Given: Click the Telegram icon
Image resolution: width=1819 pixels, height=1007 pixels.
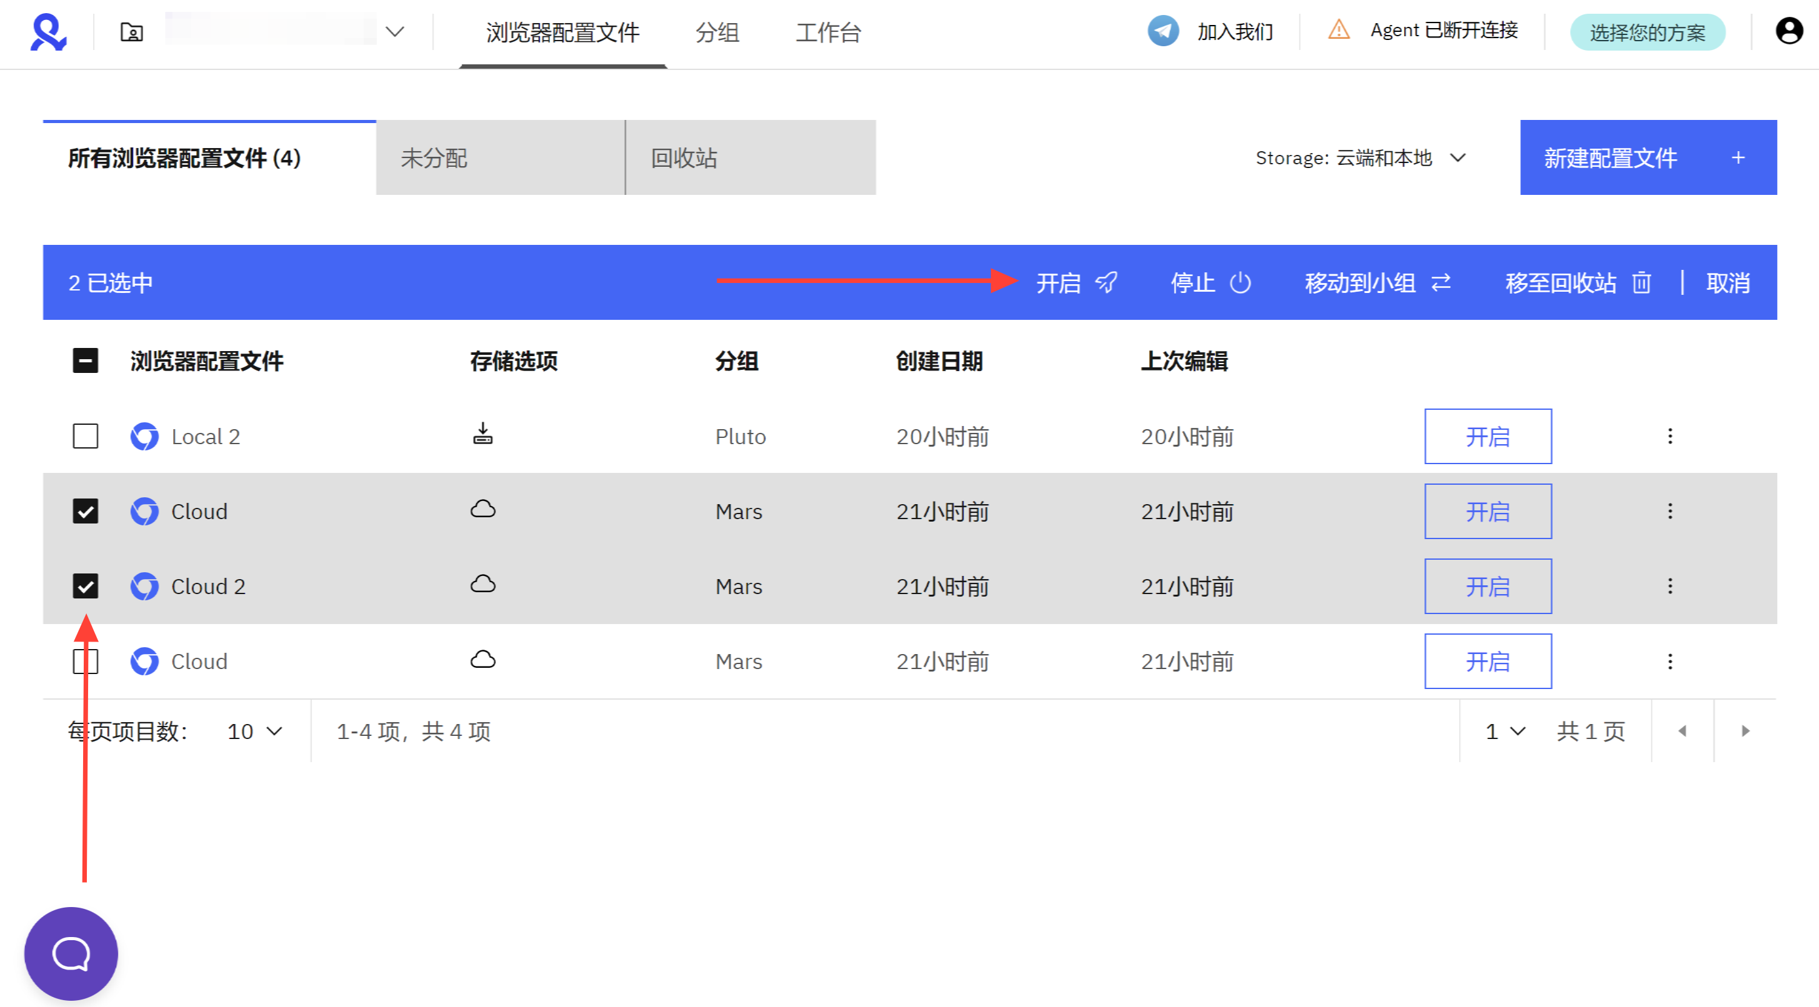Looking at the screenshot, I should [x=1163, y=31].
